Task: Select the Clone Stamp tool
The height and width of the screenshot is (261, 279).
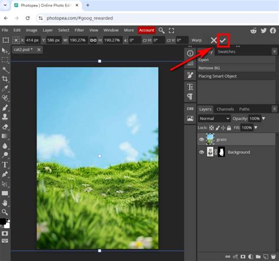Action: (x=5, y=117)
